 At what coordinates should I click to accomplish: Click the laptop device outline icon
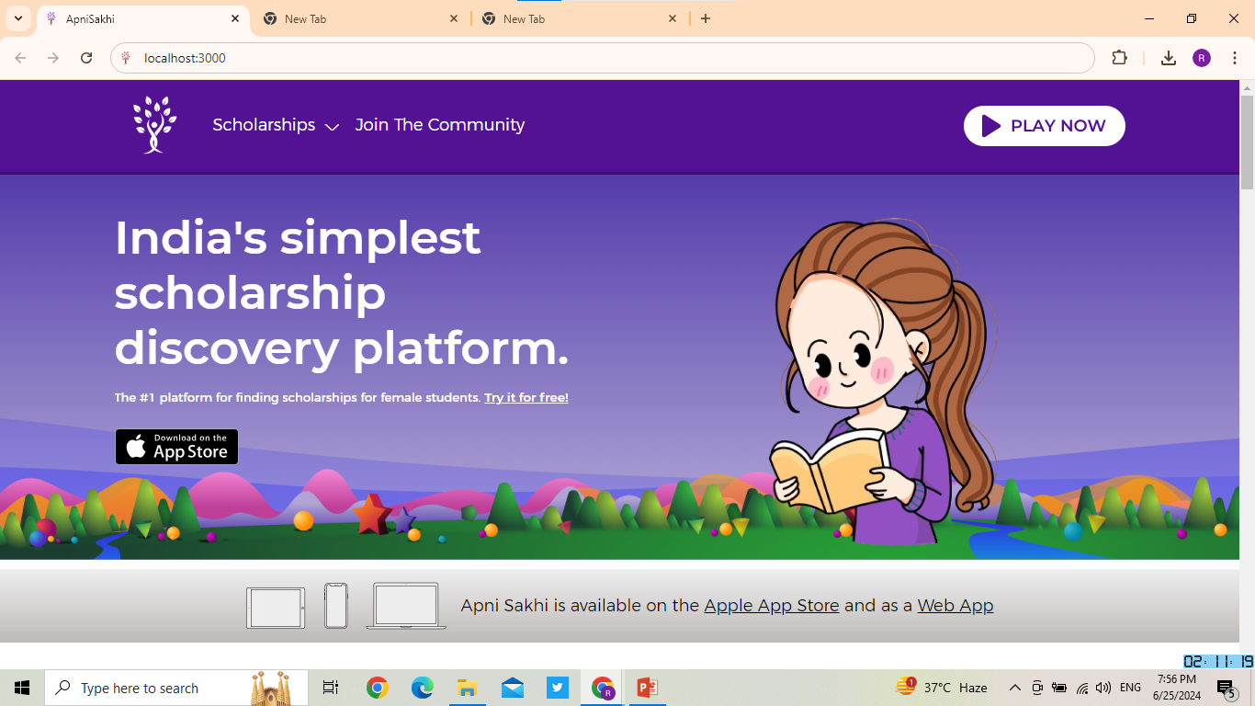click(x=406, y=606)
